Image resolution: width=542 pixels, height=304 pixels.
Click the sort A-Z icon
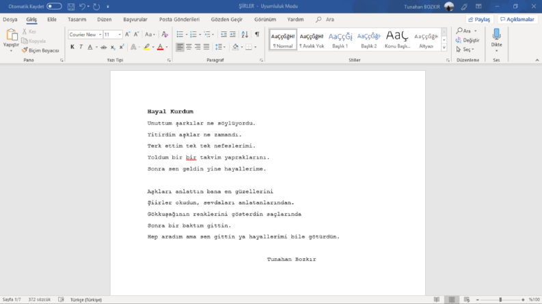(x=245, y=34)
